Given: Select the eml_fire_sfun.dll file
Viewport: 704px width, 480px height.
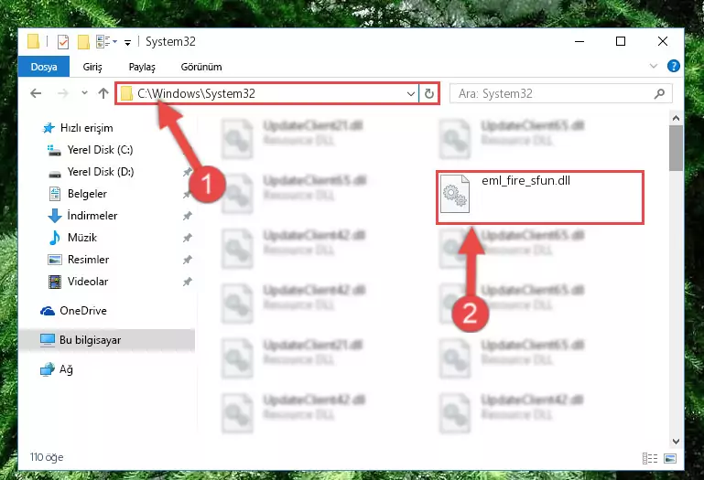Looking at the screenshot, I should click(x=540, y=197).
